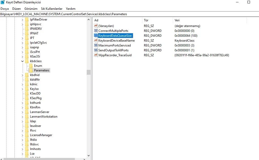The image size is (259, 160).
Task: Click the tree scrollbar down arrow
Action: tap(88, 156)
